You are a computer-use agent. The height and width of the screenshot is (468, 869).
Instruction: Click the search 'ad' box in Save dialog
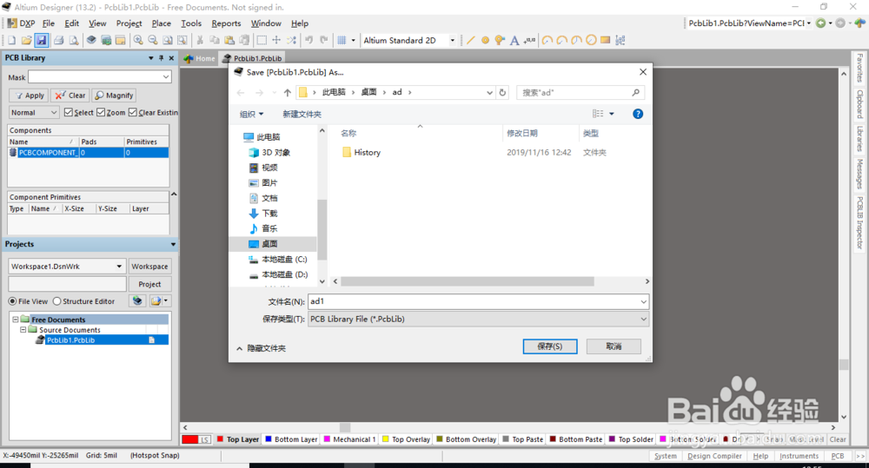click(580, 93)
